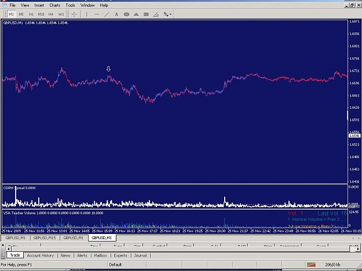Switch chart to W1 timeframe
Image resolution: width=362 pixels, height=271 pixels.
[x=61, y=14]
